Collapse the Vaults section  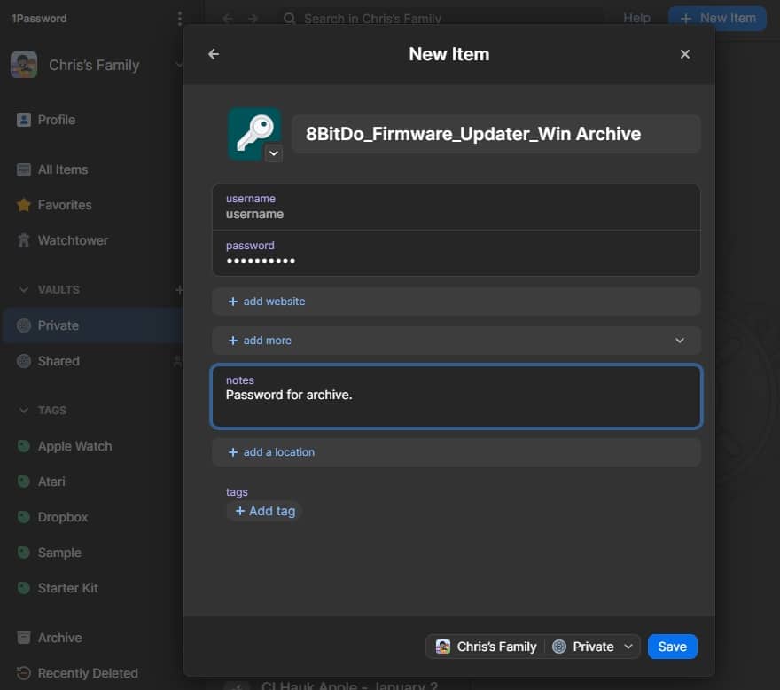(23, 290)
